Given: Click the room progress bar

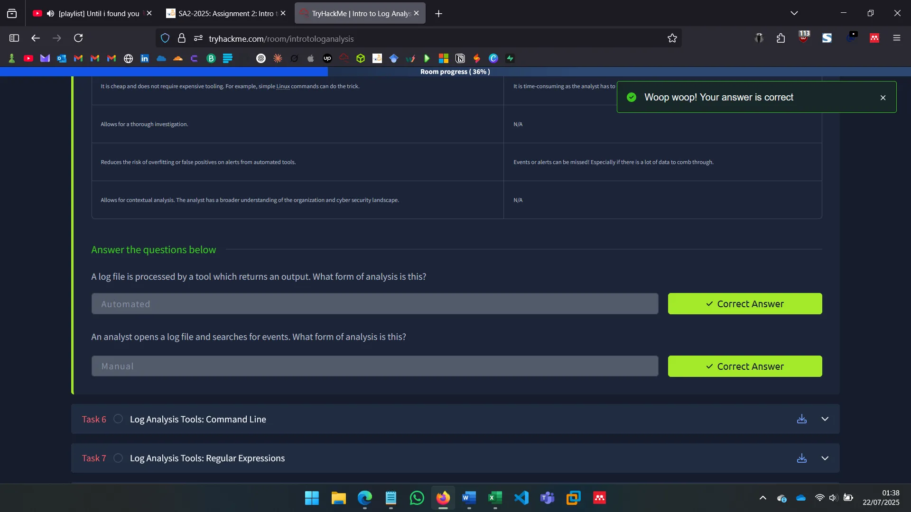Looking at the screenshot, I should [455, 72].
